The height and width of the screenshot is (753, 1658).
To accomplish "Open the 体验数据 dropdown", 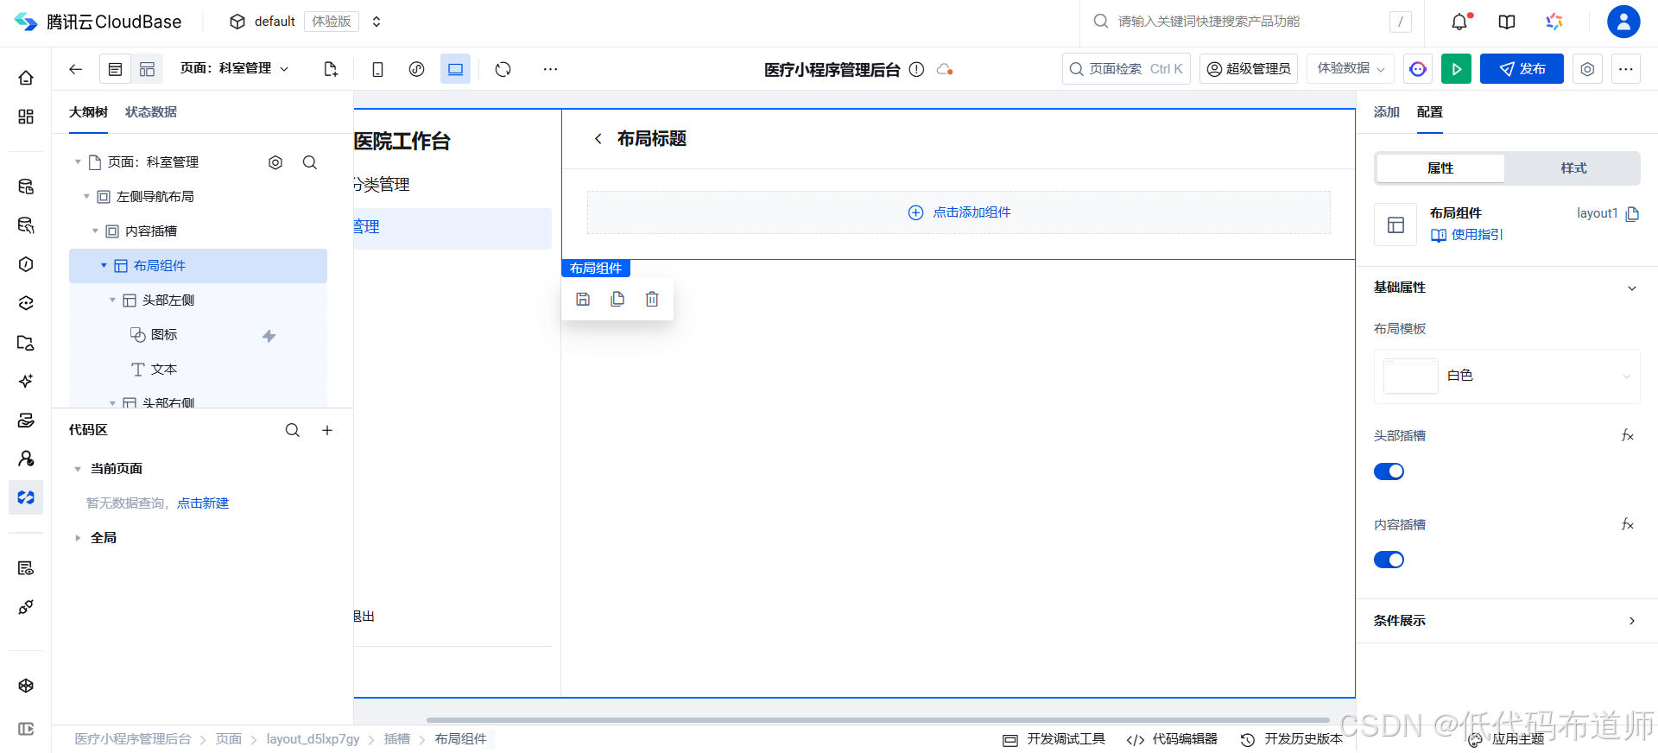I will (x=1351, y=68).
